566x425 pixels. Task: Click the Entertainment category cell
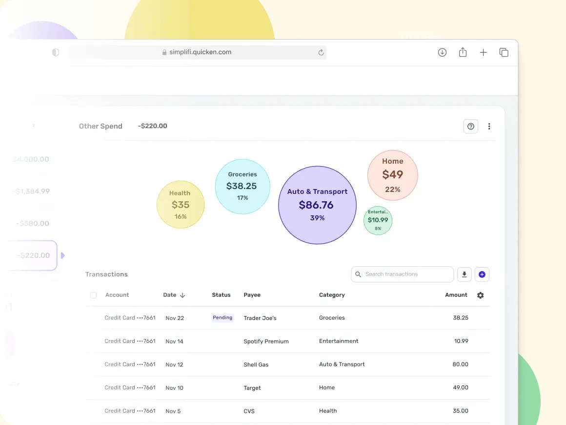(339, 341)
